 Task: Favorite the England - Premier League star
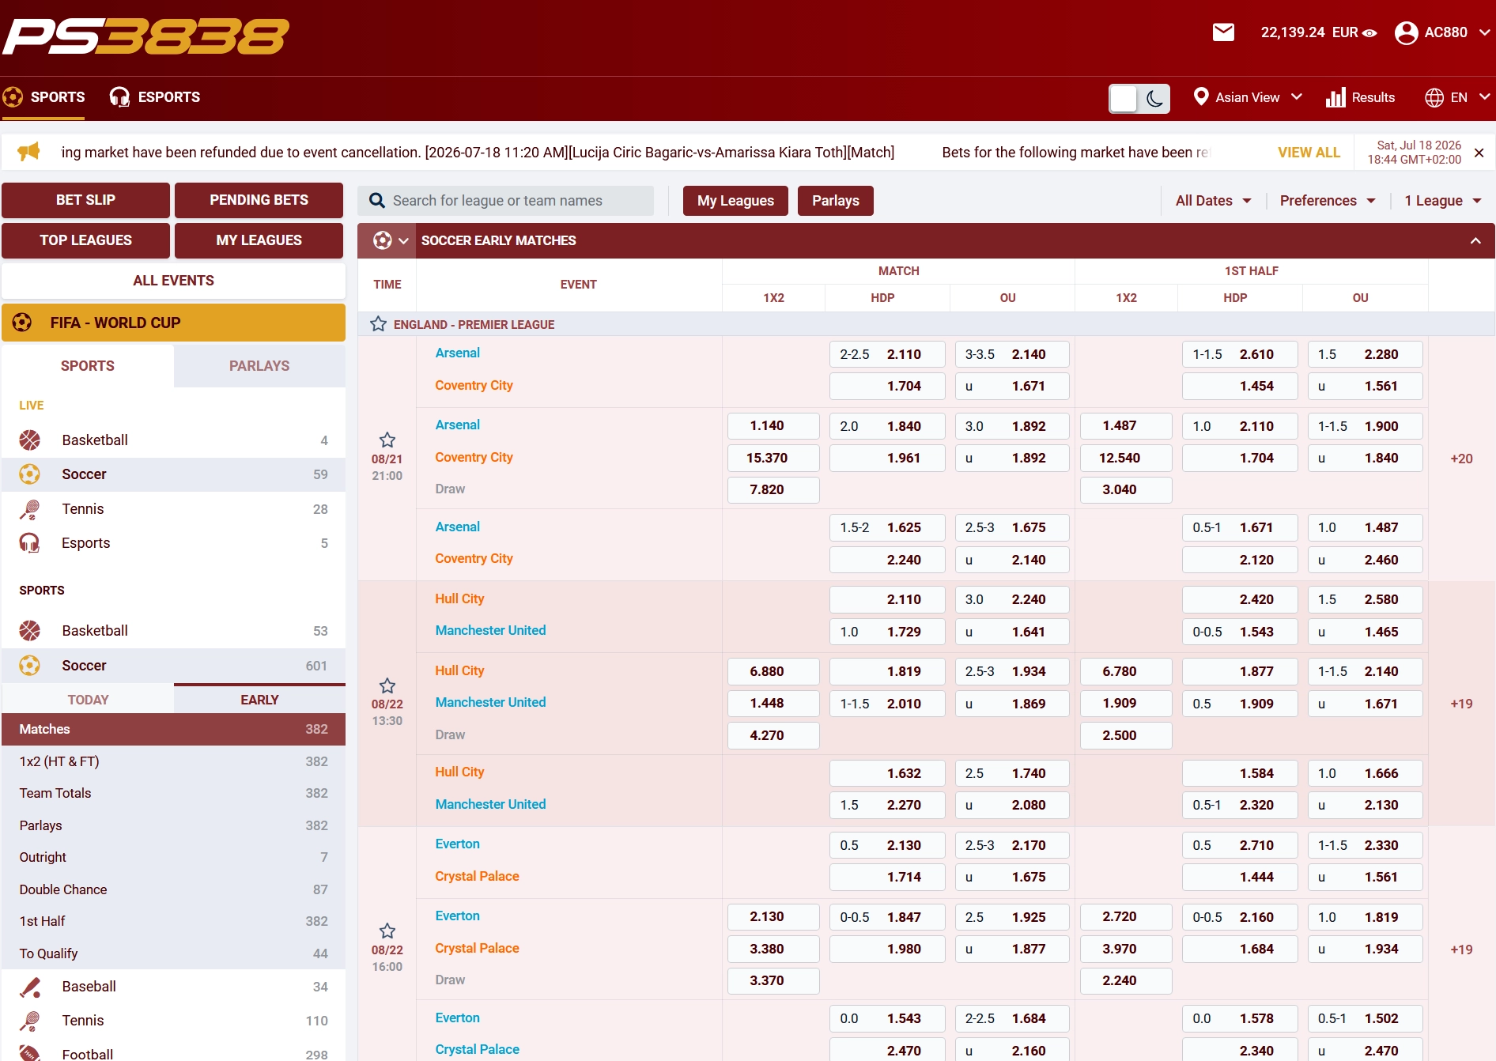coord(379,324)
